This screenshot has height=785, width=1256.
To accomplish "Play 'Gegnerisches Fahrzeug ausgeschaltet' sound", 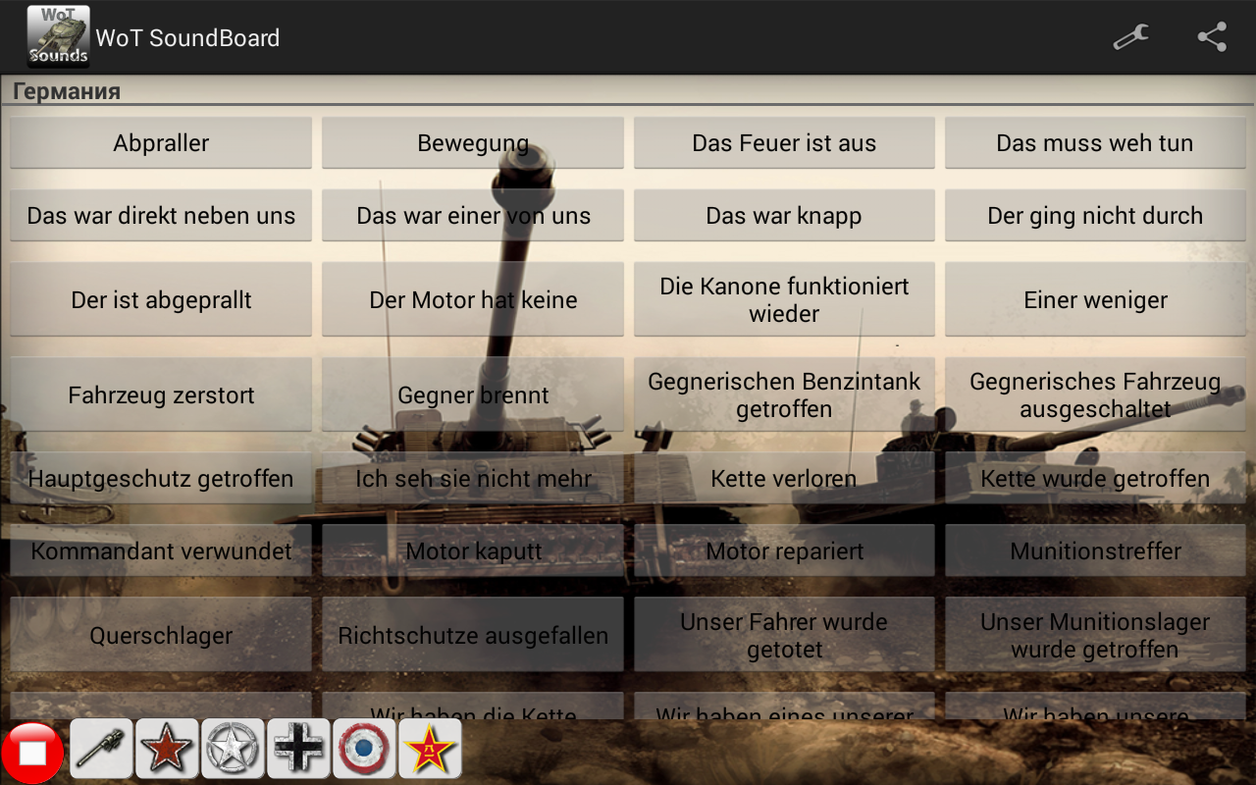I will pos(1095,395).
